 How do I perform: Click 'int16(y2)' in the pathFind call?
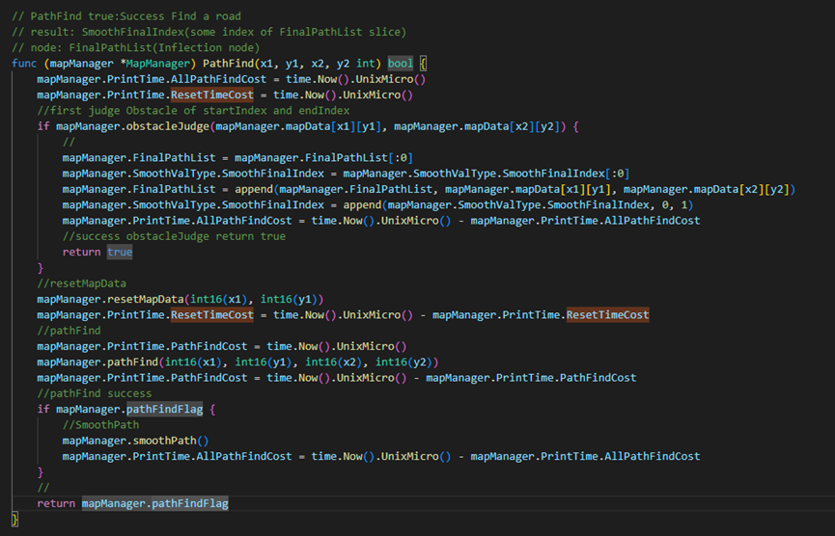coord(404,362)
